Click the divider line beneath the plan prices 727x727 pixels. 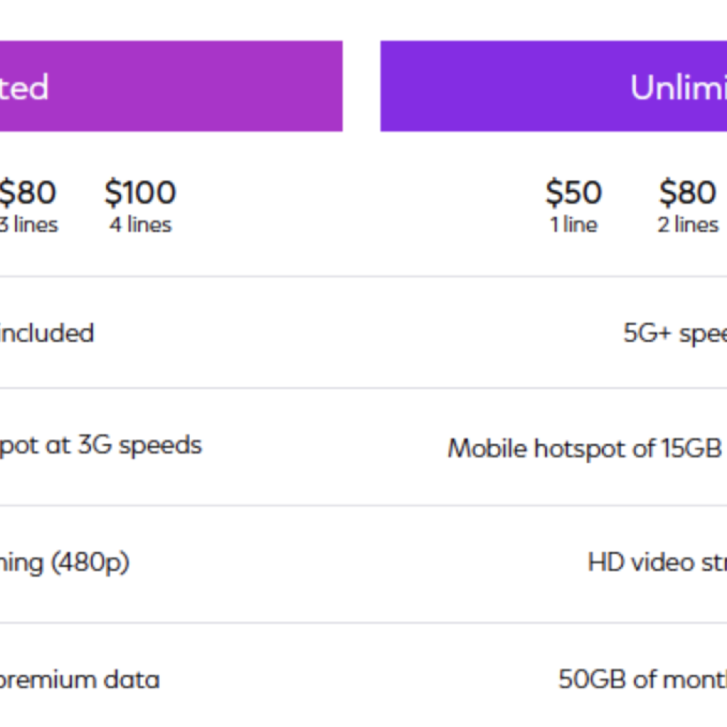[x=363, y=277]
